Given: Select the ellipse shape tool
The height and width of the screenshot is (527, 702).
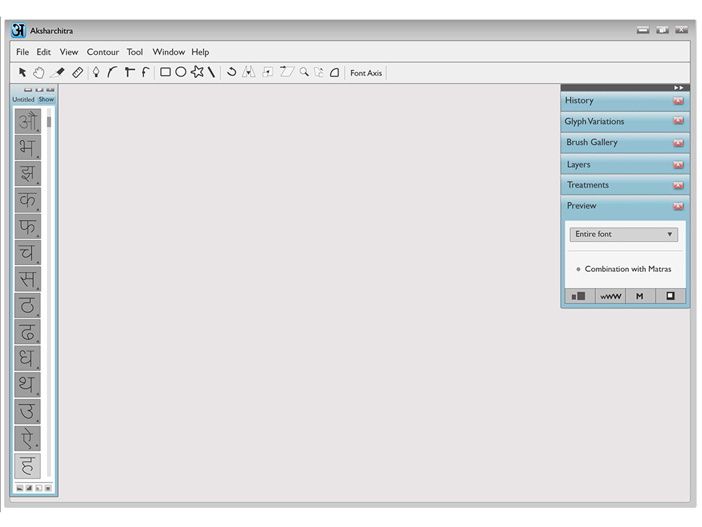Looking at the screenshot, I should (181, 72).
